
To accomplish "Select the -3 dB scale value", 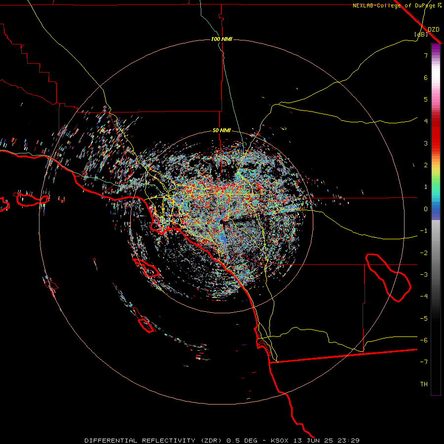I will click(424, 275).
